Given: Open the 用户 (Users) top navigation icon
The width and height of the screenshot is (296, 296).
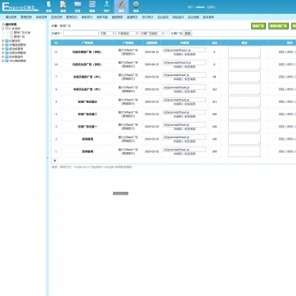Looking at the screenshot, I should [x=106, y=7].
